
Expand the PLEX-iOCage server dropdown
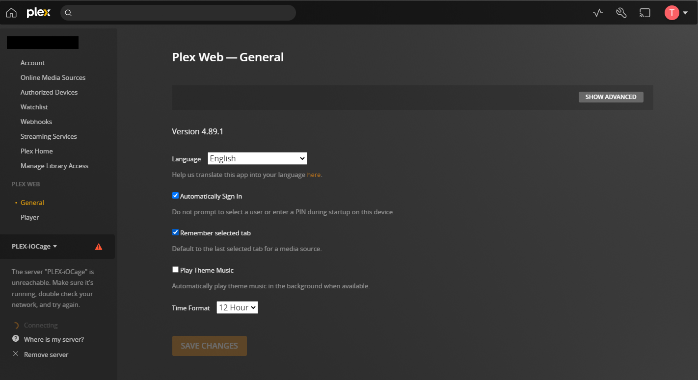[x=34, y=246]
